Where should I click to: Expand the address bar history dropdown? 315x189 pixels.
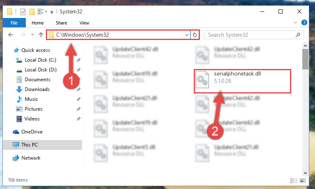click(x=187, y=35)
